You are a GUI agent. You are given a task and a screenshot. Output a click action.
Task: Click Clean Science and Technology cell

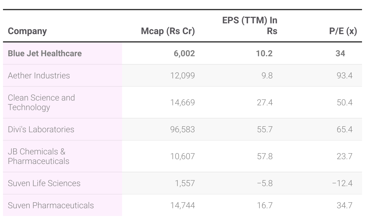pyautogui.click(x=41, y=102)
